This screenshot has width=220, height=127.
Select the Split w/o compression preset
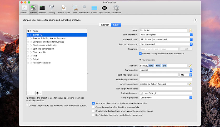(x=57, y=49)
